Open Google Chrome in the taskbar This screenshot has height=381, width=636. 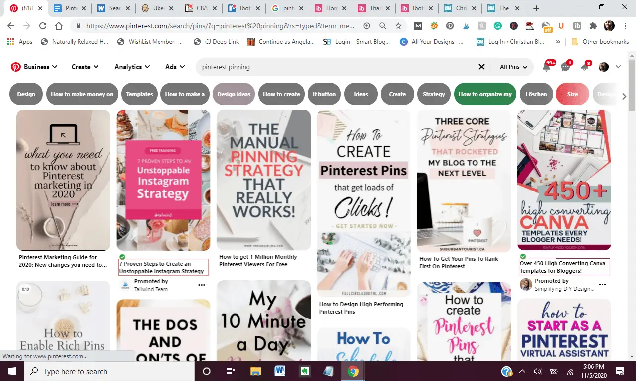click(353, 371)
